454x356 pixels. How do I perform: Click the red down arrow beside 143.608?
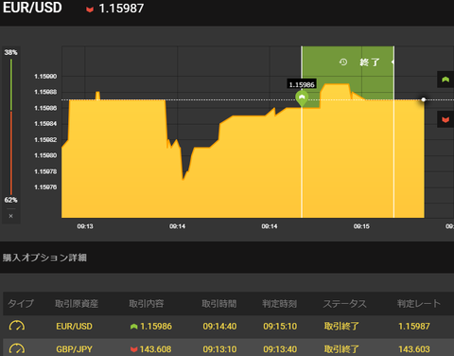[x=134, y=349]
